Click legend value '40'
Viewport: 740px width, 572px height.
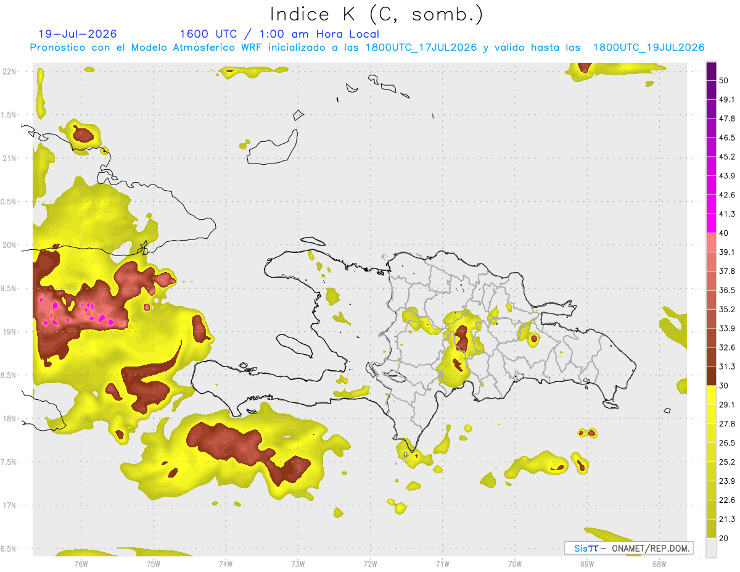tap(725, 233)
